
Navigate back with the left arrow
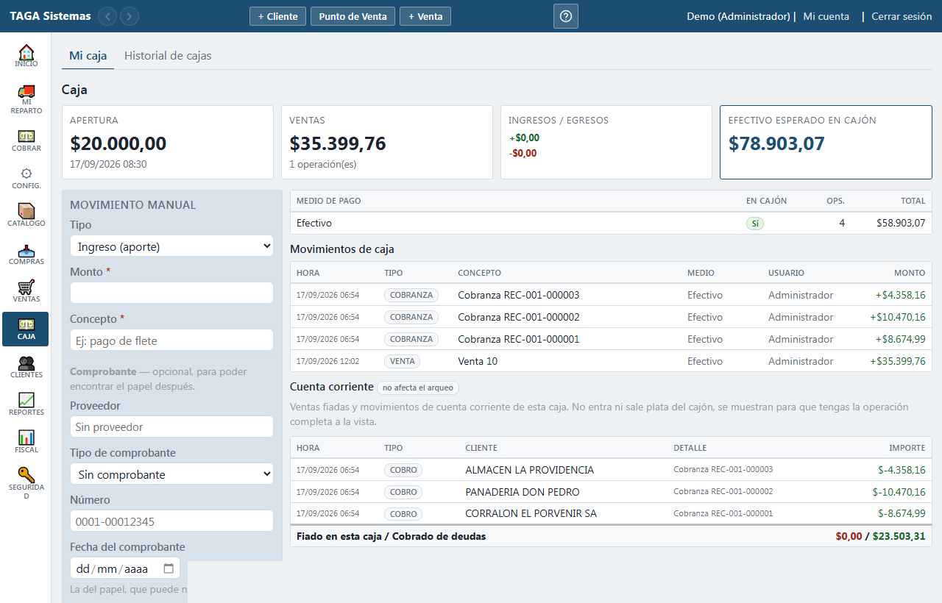pos(107,16)
